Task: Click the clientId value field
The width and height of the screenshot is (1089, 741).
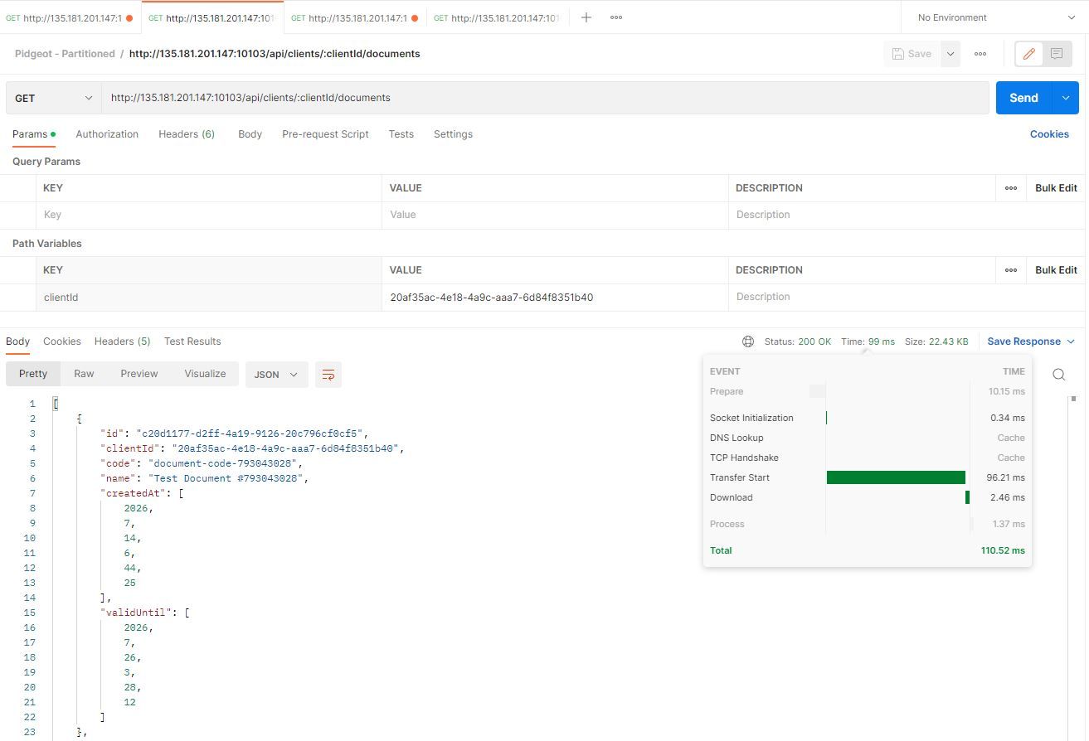Action: click(x=555, y=297)
